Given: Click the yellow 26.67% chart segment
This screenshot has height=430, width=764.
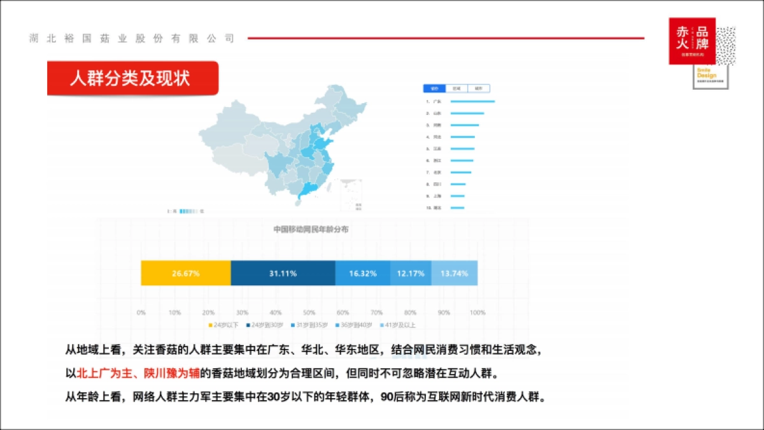Looking at the screenshot, I should tap(186, 273).
